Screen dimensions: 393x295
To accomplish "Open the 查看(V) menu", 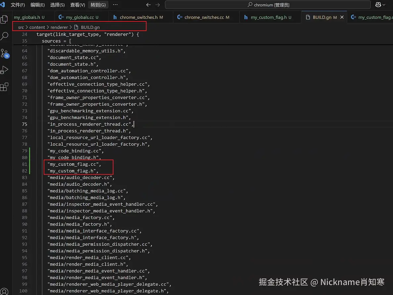I will click(x=77, y=5).
